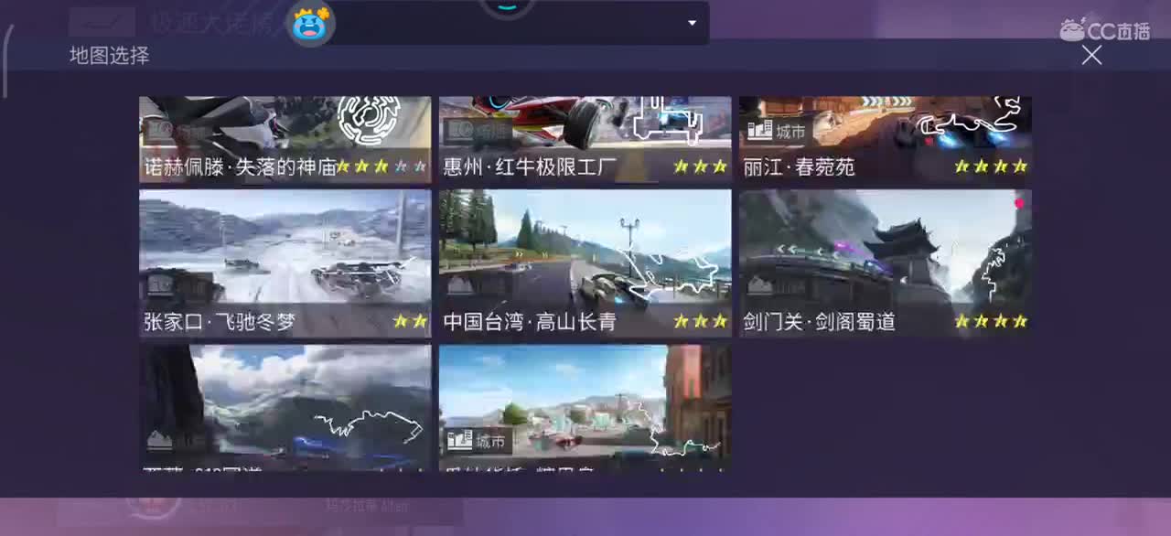Click the 城市 category tag on 丽江·春菀苑

pos(776,131)
